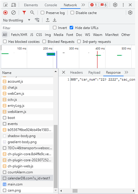The width and height of the screenshot is (138, 194).
Task: Check Has blocked cookies
Action: click(5, 42)
